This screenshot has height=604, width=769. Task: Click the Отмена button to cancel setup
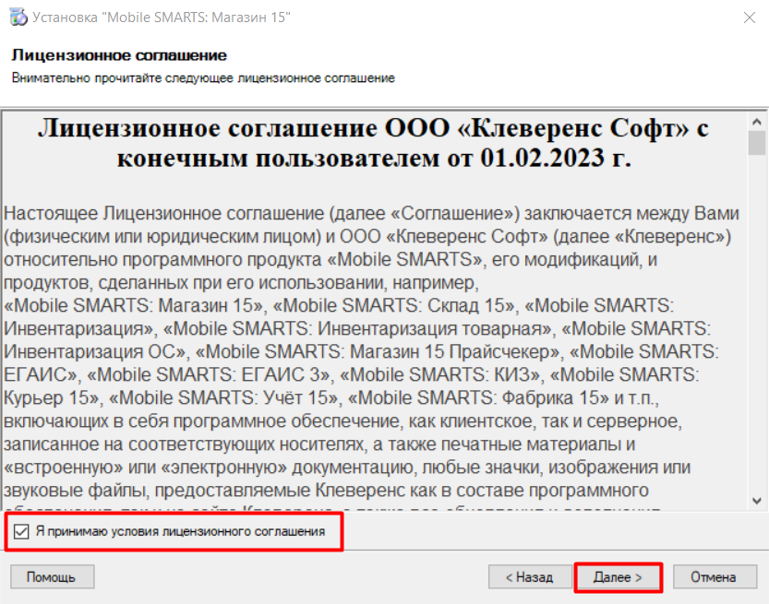coord(715,576)
